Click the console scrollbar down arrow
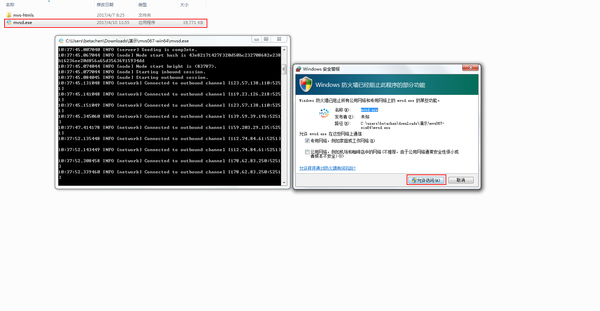Viewport: 600px width, 311px height. click(x=284, y=183)
